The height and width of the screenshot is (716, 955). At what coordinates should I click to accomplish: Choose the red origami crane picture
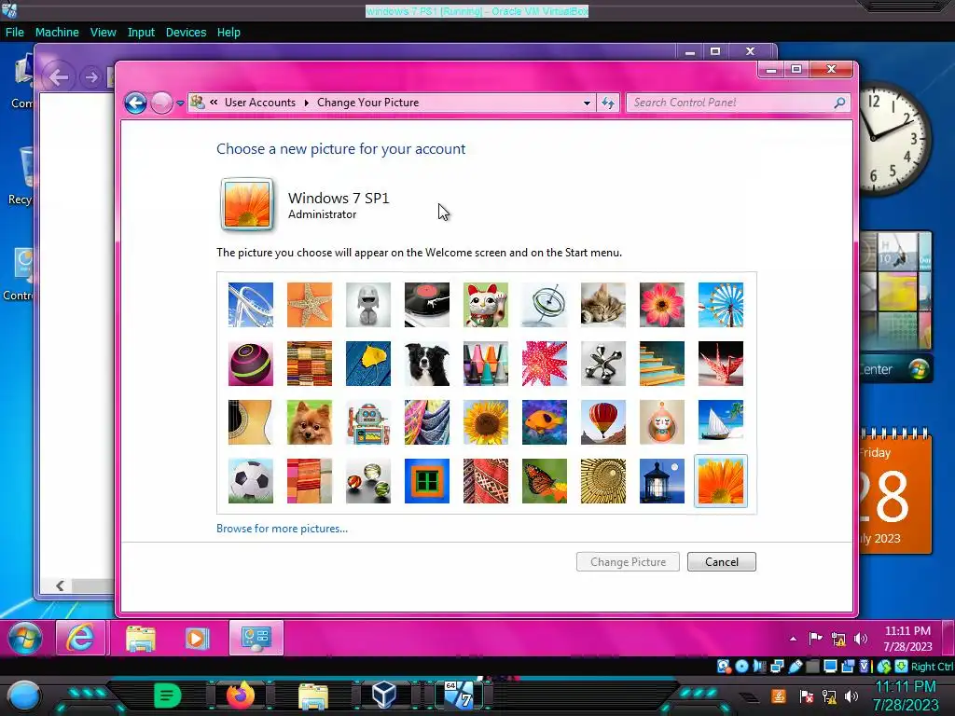click(x=721, y=364)
